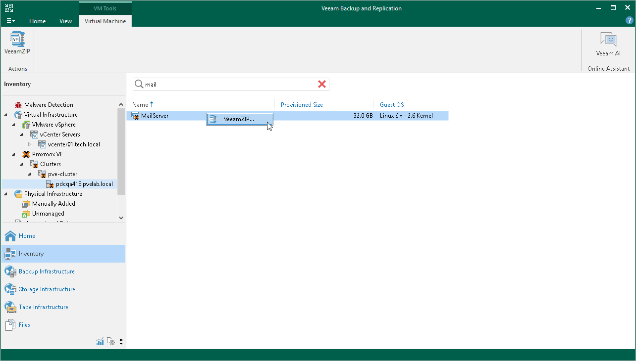Collapse the vCenter Servers node
The image size is (636, 361).
(22, 135)
